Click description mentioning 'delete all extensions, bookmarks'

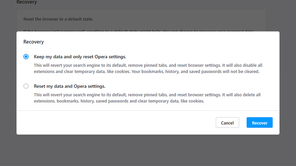tap(147, 98)
